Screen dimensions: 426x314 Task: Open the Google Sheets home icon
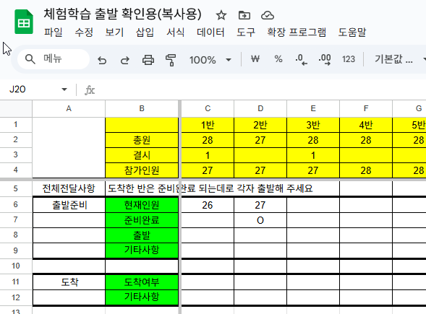click(24, 22)
